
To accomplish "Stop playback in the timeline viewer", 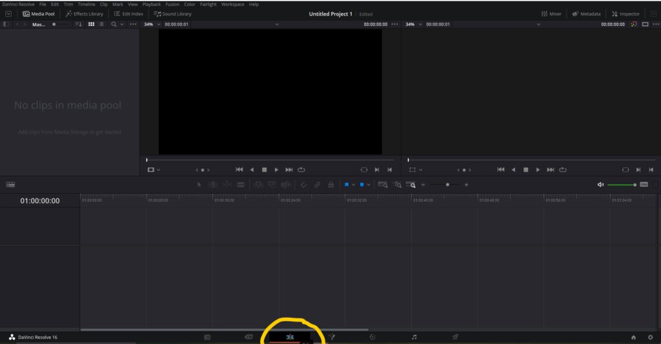I will click(525, 170).
